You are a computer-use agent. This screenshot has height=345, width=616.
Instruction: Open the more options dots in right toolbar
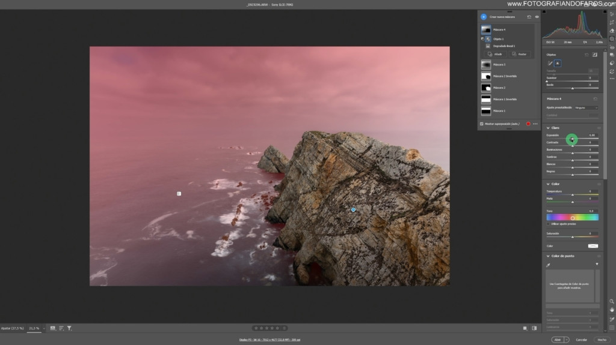pos(612,79)
